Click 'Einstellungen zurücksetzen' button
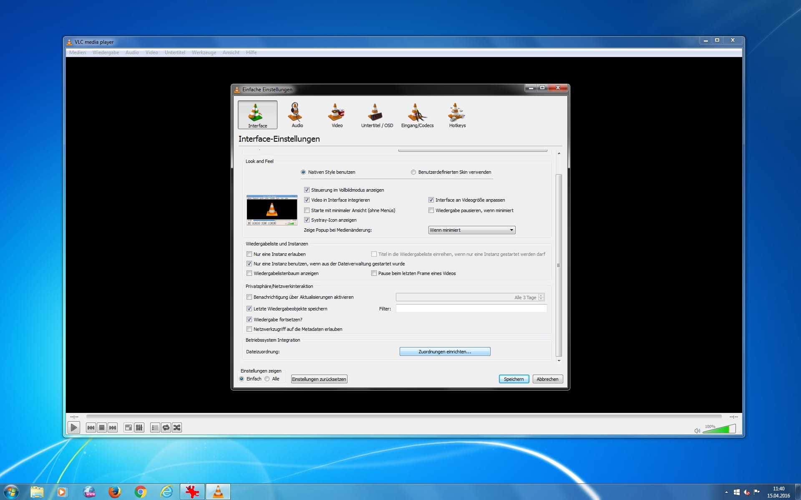This screenshot has height=500, width=801. point(319,379)
